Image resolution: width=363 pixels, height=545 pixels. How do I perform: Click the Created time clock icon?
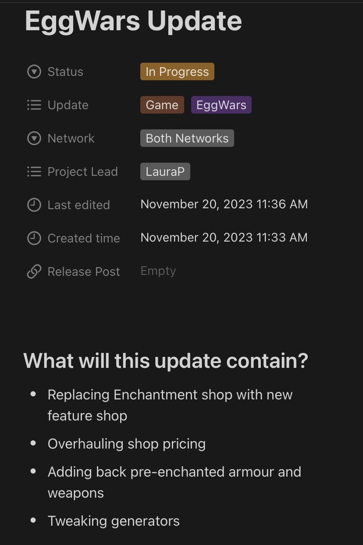click(34, 238)
